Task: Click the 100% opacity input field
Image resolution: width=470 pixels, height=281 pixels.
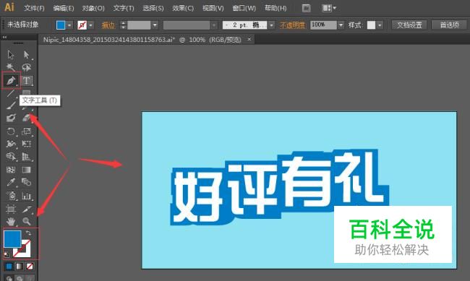Action: point(323,25)
